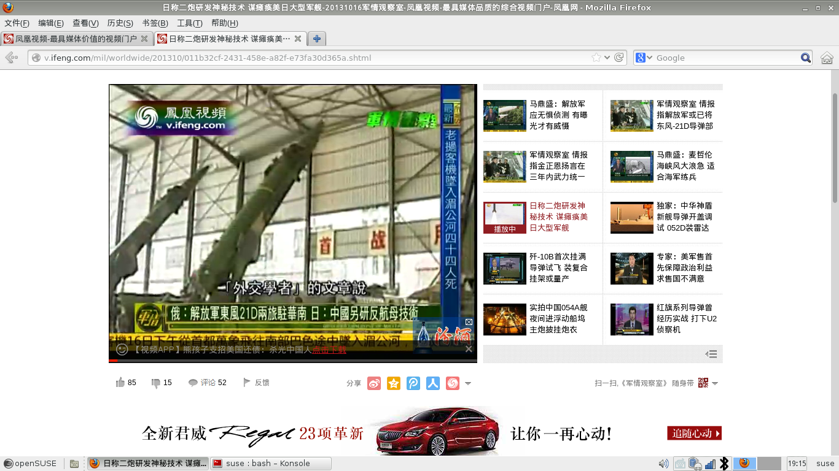Expand the QR code dropdown arrow
This screenshot has height=471, width=839.
point(715,384)
